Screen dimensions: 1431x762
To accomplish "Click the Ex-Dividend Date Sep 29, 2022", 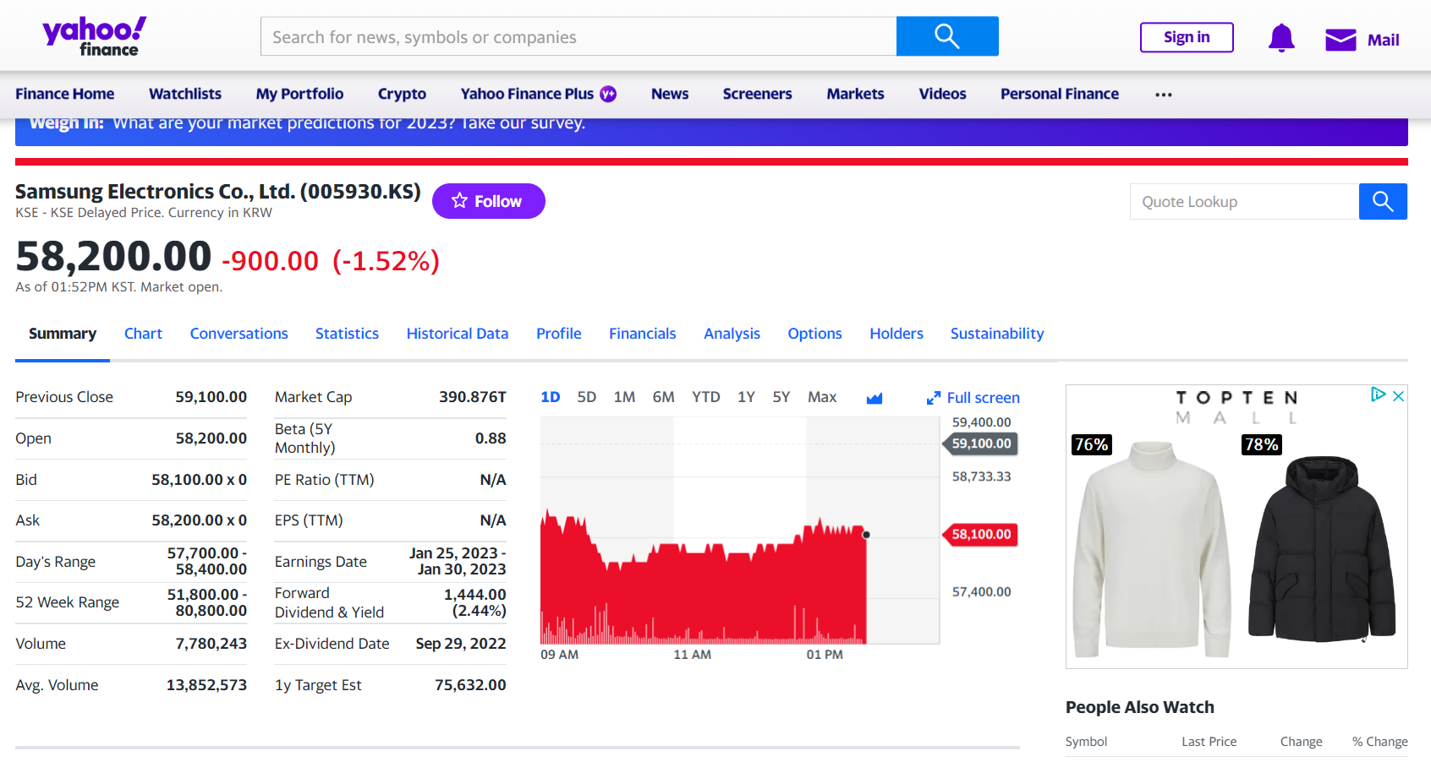I will [x=461, y=644].
